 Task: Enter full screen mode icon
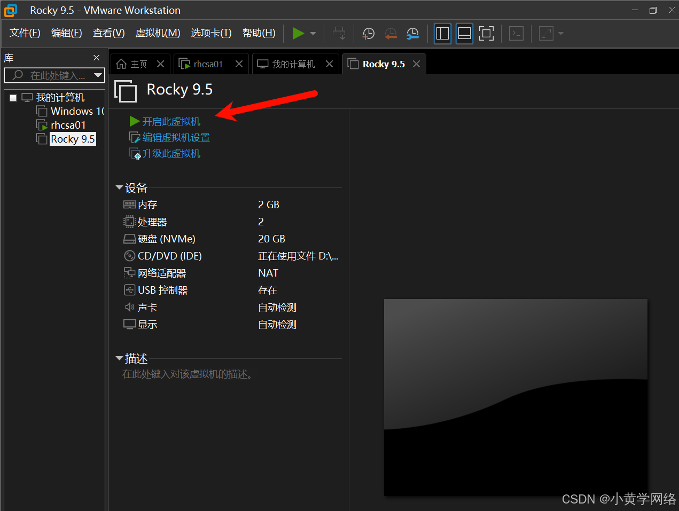click(x=486, y=33)
